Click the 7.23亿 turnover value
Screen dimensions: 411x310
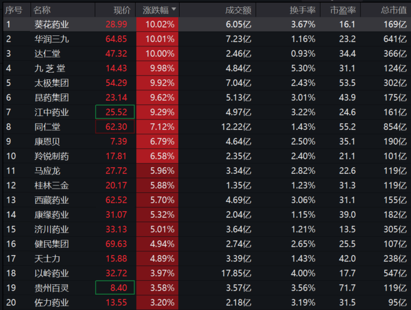(x=239, y=39)
